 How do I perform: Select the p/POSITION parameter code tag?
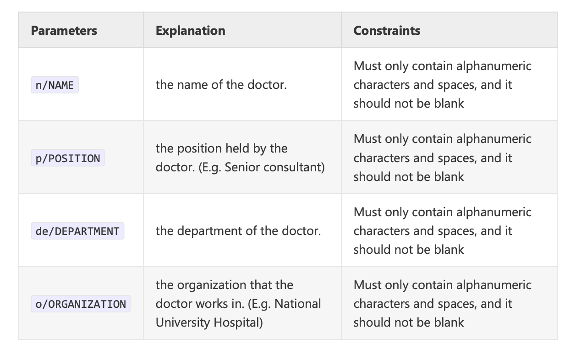point(67,159)
